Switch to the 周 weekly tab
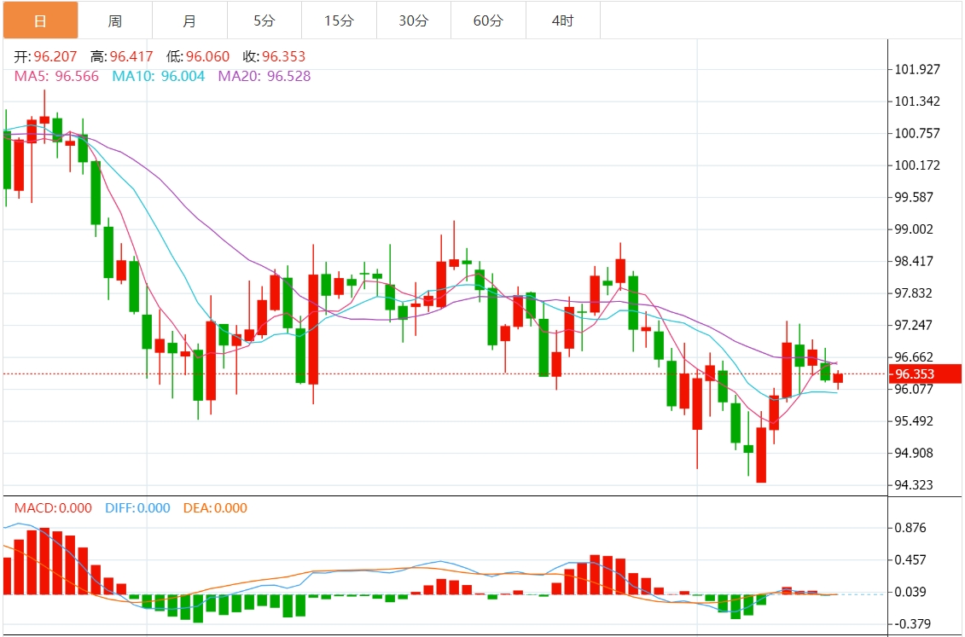Viewport: 965px width, 637px height. pyautogui.click(x=115, y=20)
